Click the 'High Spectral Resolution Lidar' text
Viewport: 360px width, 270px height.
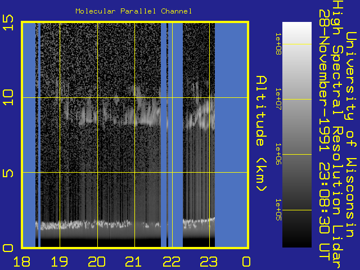(337, 135)
